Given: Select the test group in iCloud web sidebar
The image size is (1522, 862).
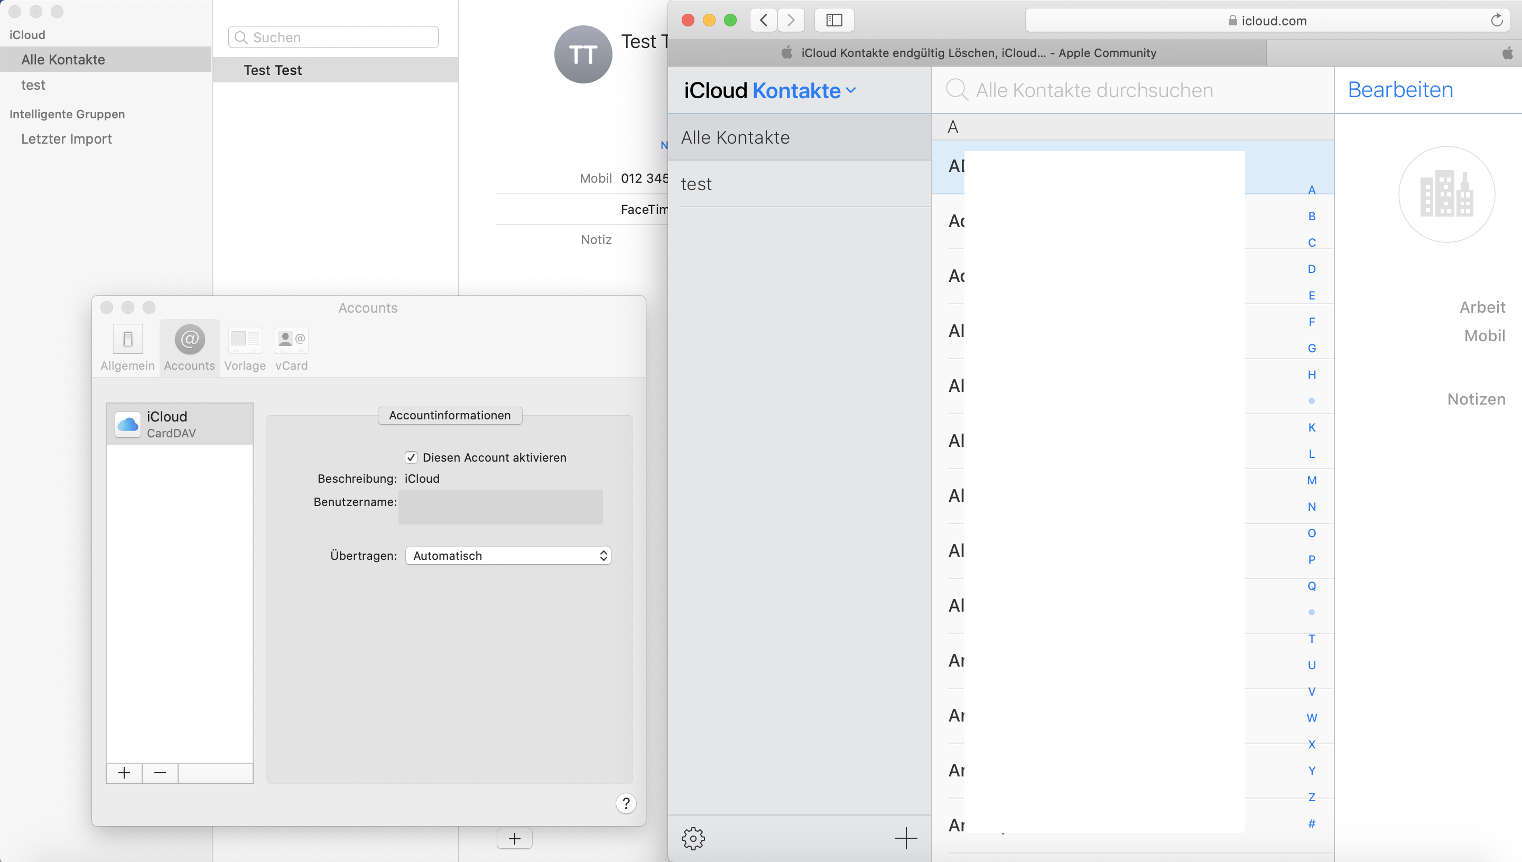Looking at the screenshot, I should [x=697, y=184].
